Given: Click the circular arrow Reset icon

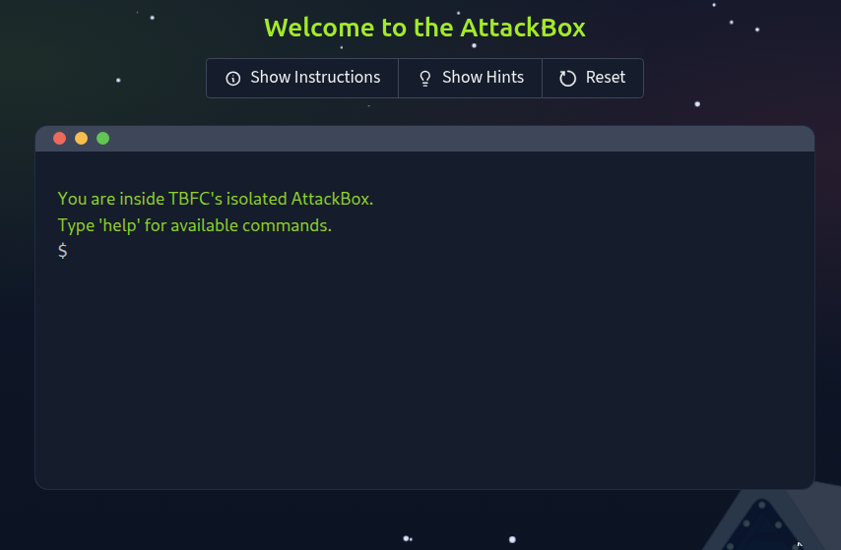Looking at the screenshot, I should (567, 79).
